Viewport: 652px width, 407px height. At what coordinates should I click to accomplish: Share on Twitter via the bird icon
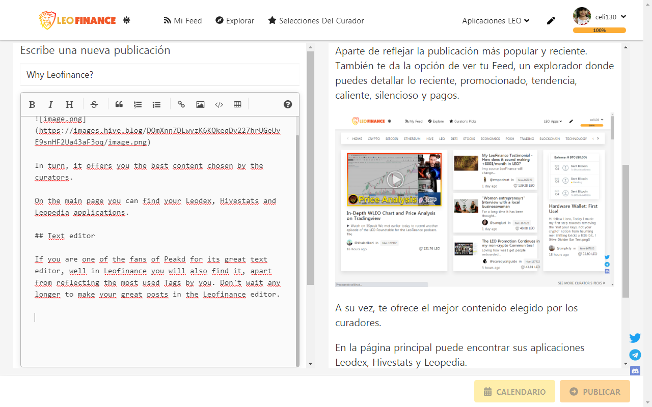pos(635,338)
